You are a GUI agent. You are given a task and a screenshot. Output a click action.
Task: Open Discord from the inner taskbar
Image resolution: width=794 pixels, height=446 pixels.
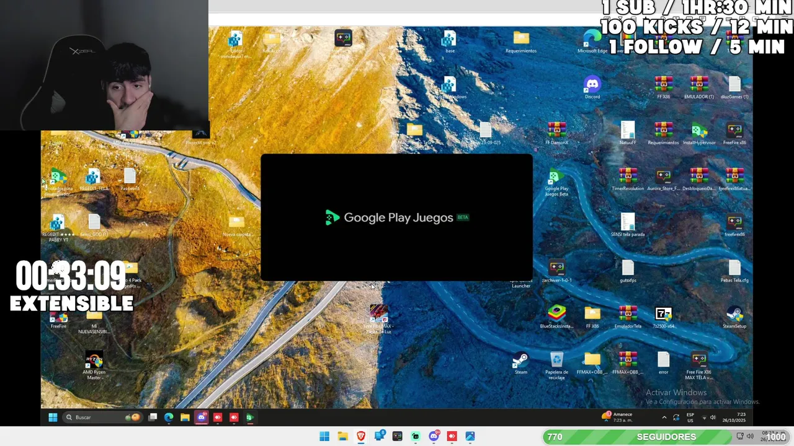(x=201, y=417)
